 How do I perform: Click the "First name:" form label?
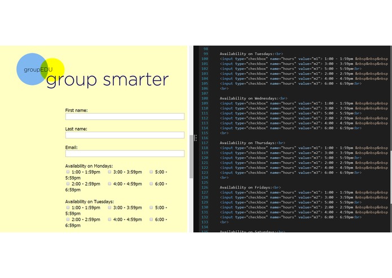[x=76, y=110]
